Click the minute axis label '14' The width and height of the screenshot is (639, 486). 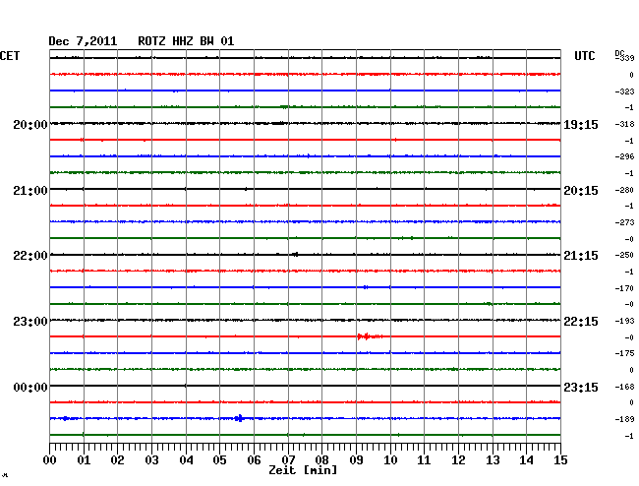[x=526, y=460]
